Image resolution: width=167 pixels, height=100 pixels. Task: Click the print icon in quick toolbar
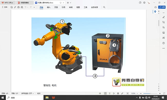(18, 7)
